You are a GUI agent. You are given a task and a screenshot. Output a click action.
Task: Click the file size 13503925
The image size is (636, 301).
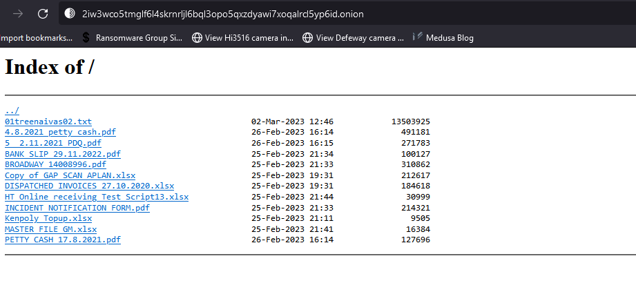pos(411,122)
